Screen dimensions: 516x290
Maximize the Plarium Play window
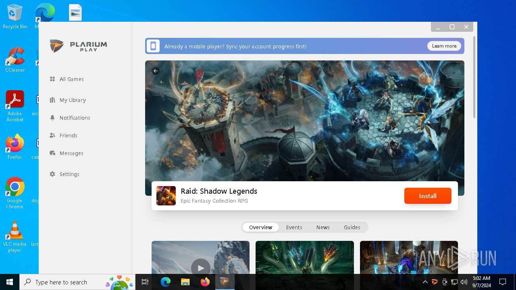452,27
